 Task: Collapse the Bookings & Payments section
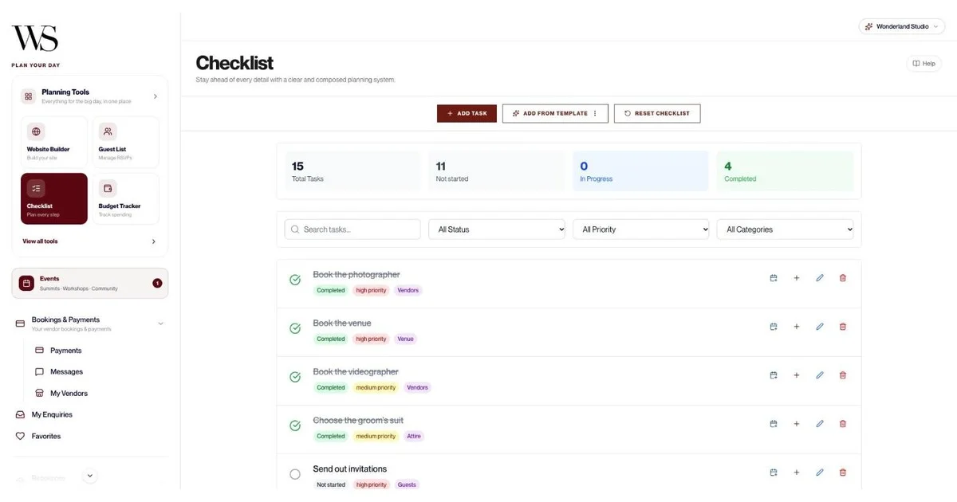[161, 324]
